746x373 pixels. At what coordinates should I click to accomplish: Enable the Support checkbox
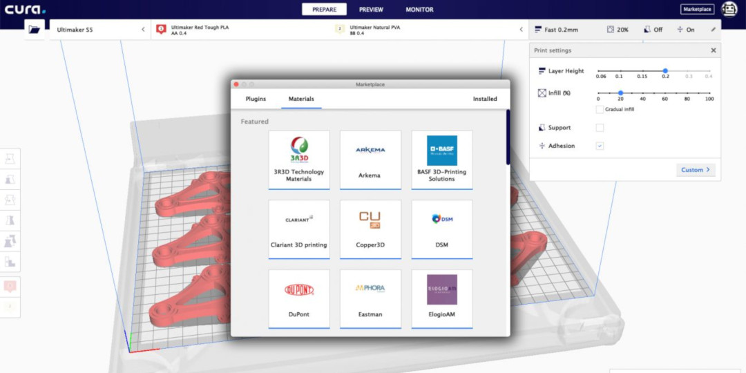[600, 128]
